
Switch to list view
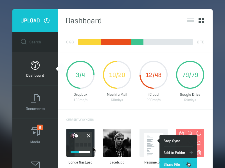click(x=191, y=20)
